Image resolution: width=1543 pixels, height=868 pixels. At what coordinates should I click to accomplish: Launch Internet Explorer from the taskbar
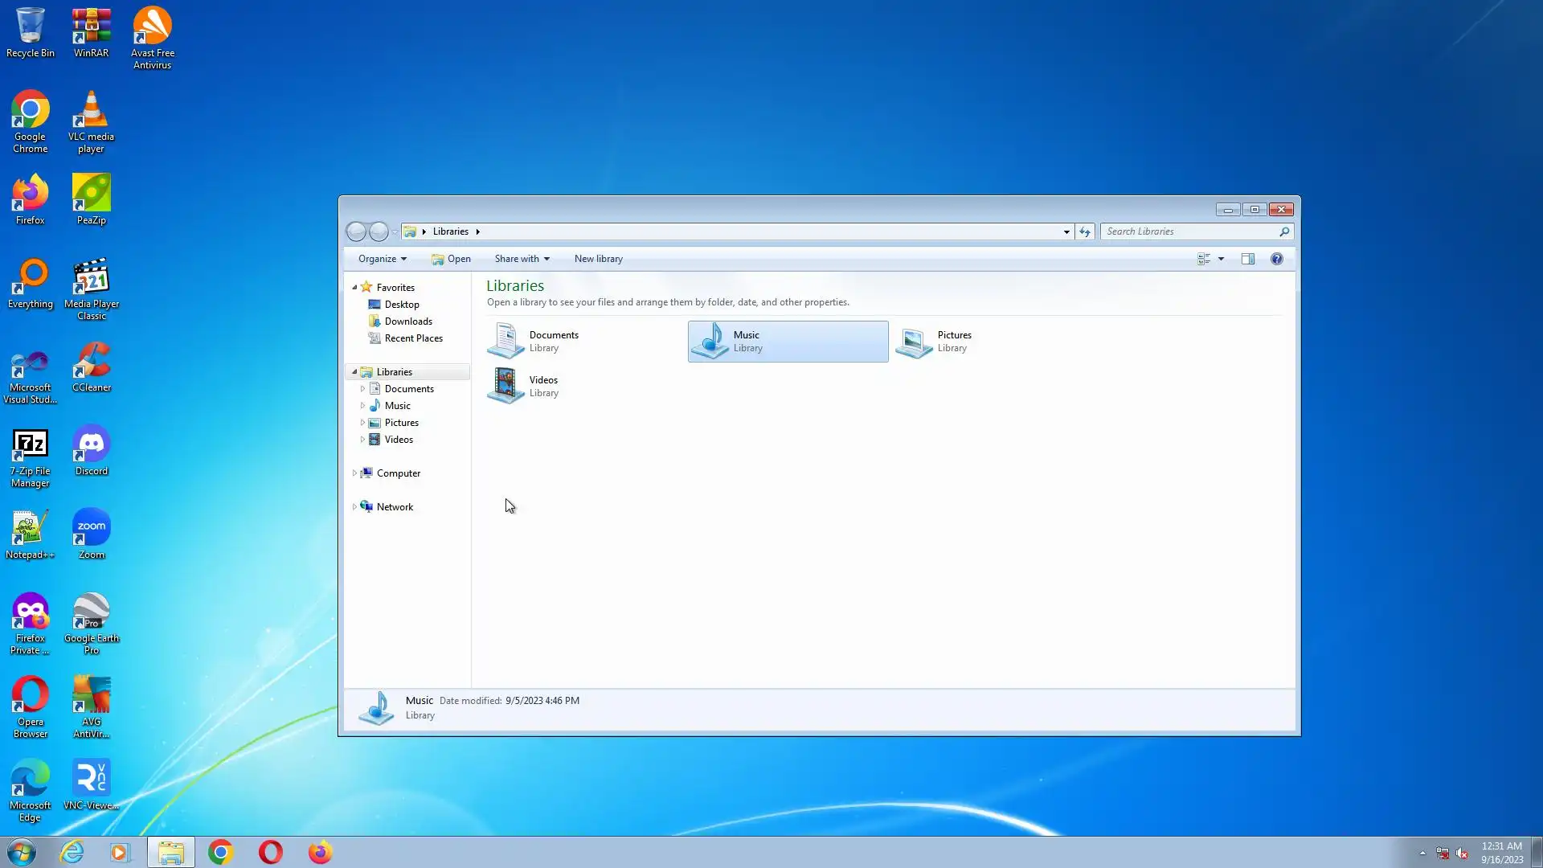pos(72,852)
